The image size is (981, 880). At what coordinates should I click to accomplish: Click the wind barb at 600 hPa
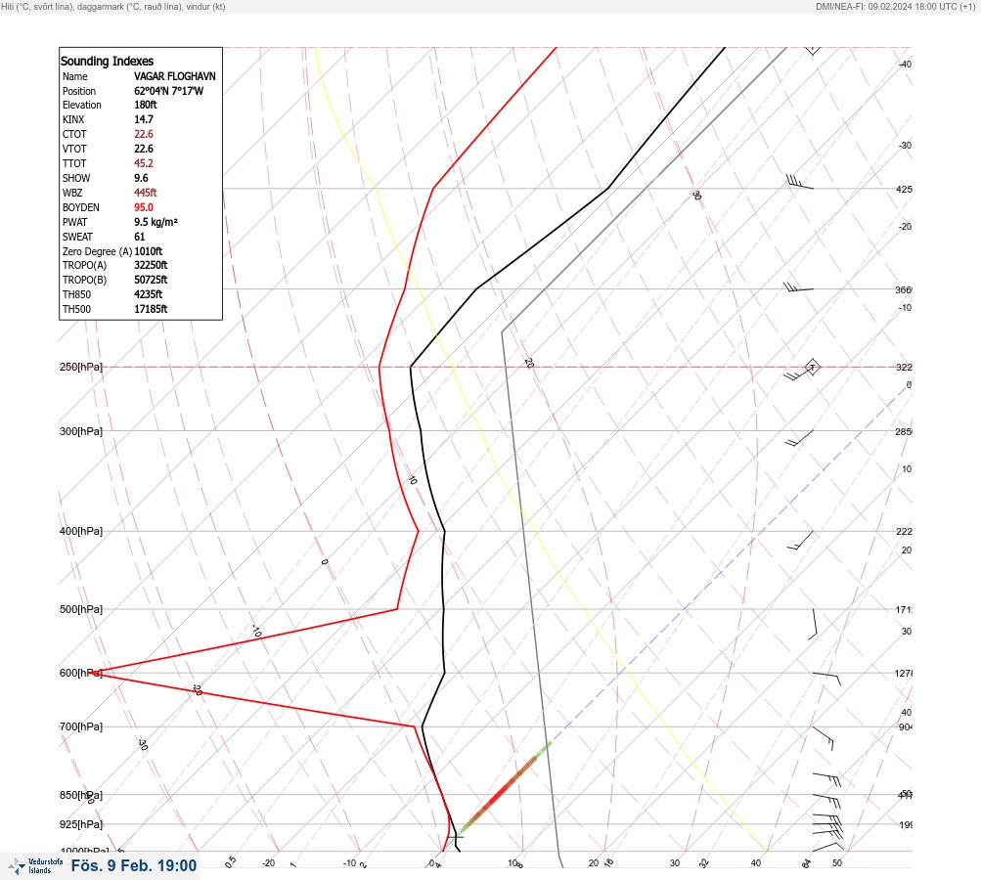click(x=826, y=679)
